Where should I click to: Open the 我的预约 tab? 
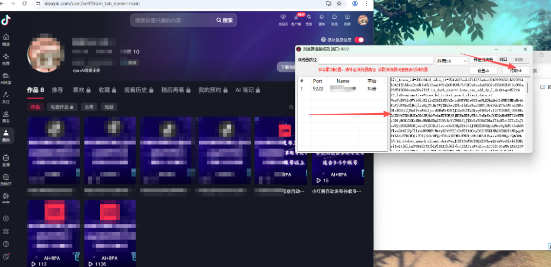(x=213, y=90)
